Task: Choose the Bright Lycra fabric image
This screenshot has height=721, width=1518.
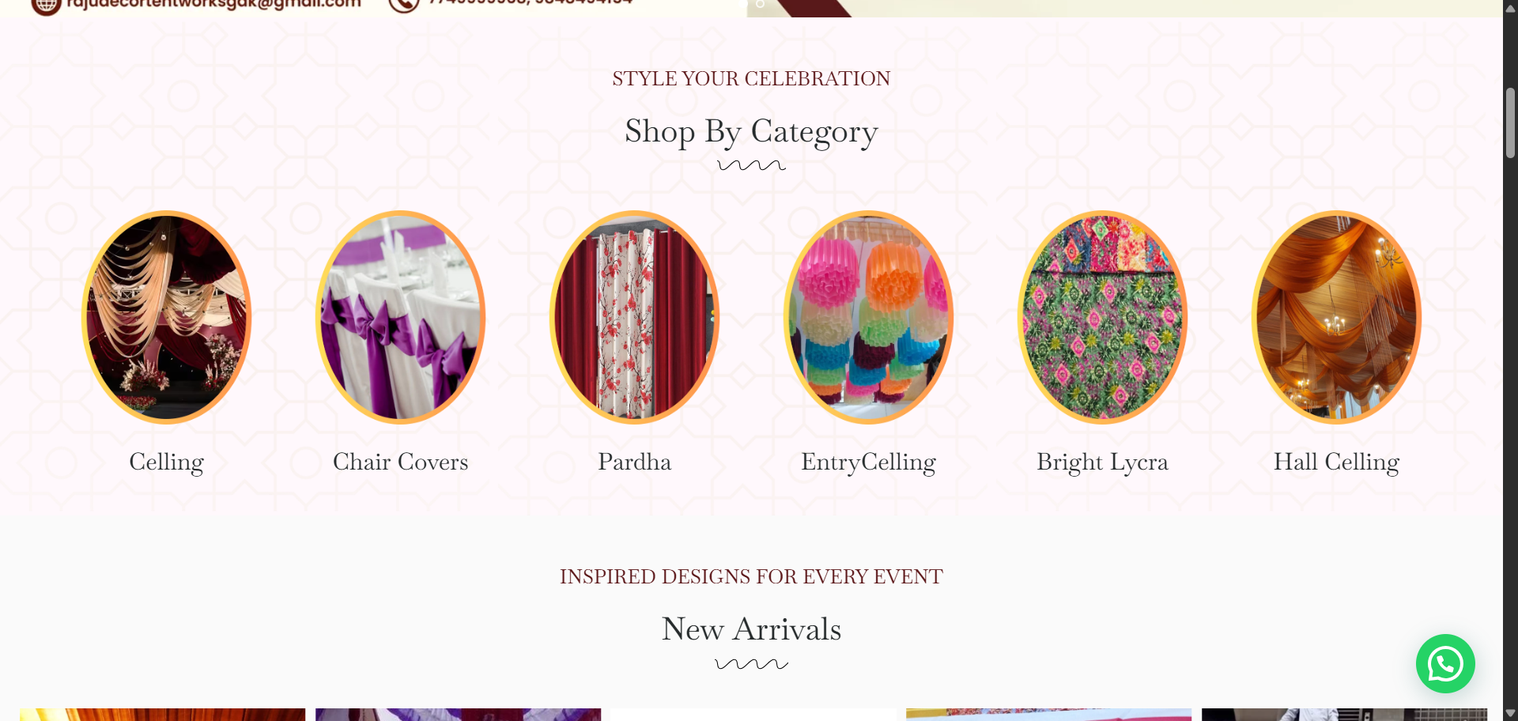Action: pyautogui.click(x=1102, y=317)
